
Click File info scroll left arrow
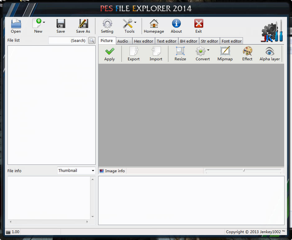[11, 222]
